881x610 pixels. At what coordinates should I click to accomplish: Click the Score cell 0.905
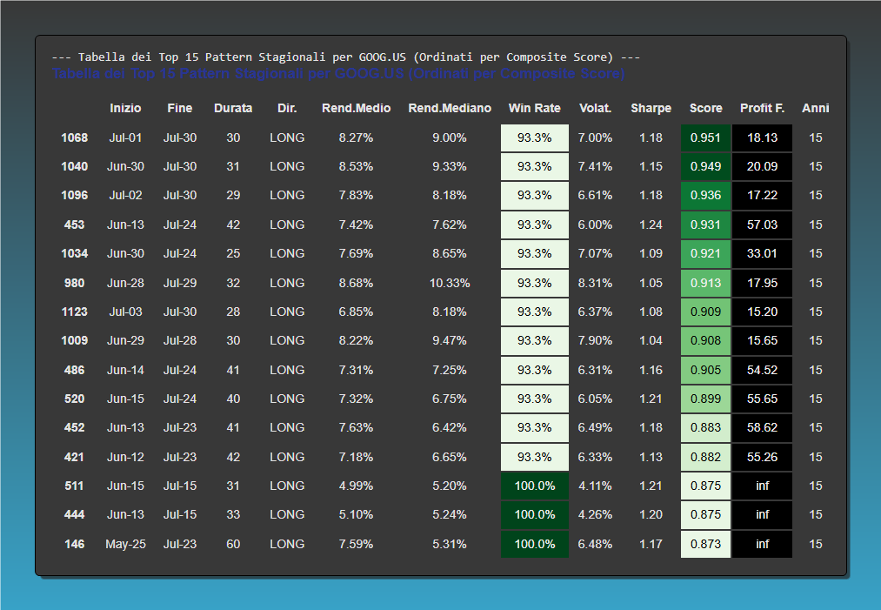pos(705,370)
